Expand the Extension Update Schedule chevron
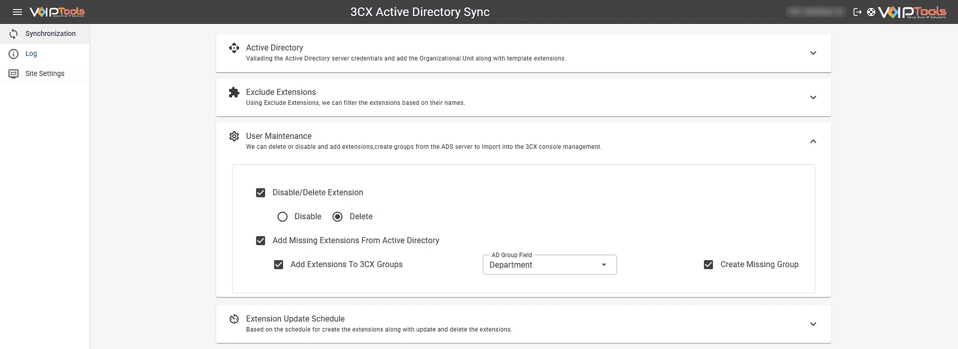 813,324
